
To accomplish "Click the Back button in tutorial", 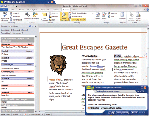I will [x=134, y=113].
